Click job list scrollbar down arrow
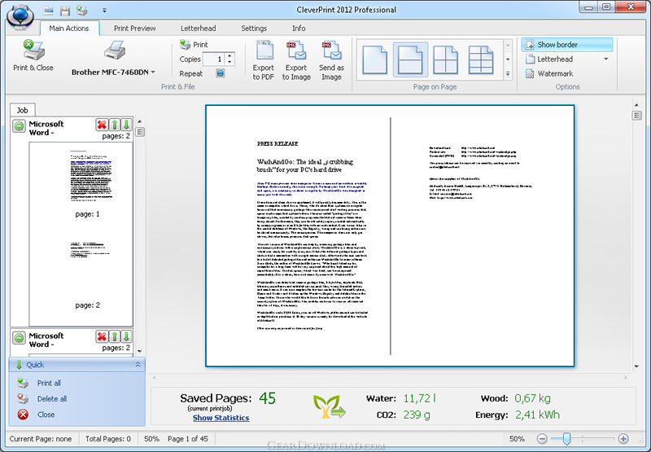This screenshot has width=651, height=452. coord(139,351)
